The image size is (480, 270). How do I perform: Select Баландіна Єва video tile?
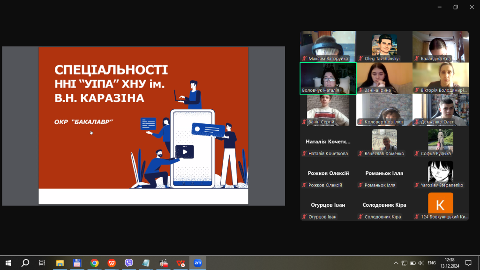[x=441, y=46]
